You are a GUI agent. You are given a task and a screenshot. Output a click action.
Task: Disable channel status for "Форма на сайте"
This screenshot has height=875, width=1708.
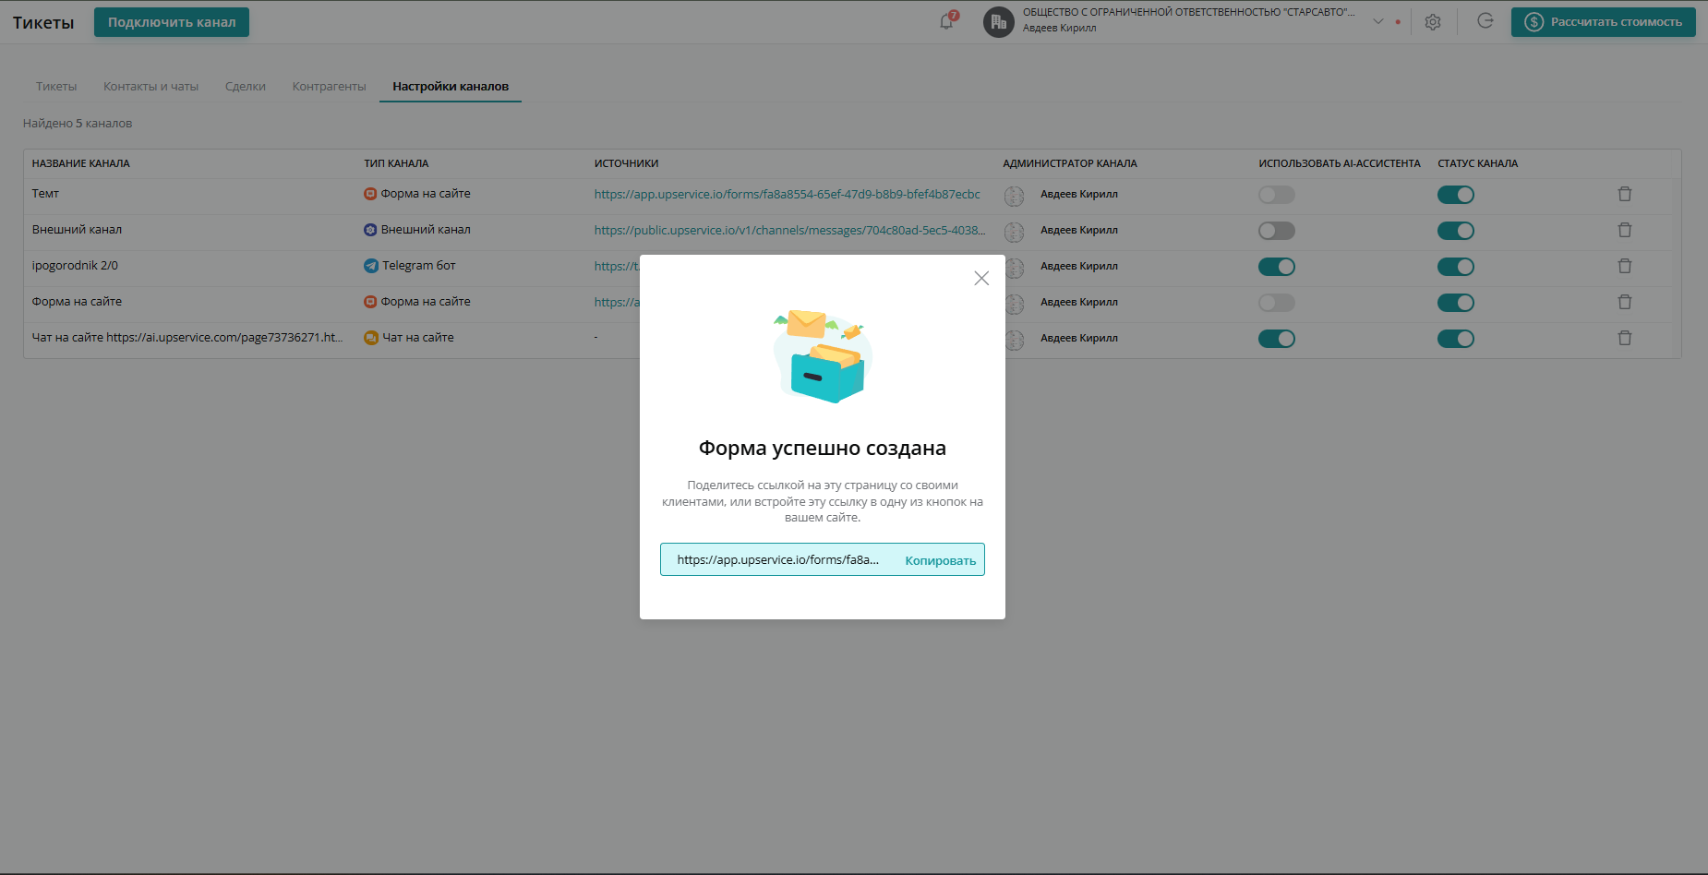pyautogui.click(x=1456, y=302)
